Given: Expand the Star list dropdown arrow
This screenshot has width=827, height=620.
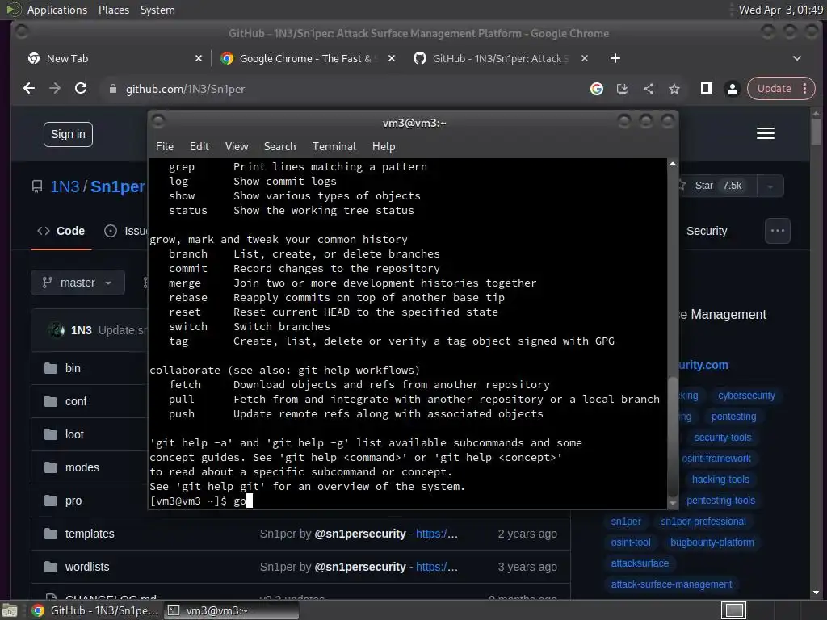Looking at the screenshot, I should 770,186.
